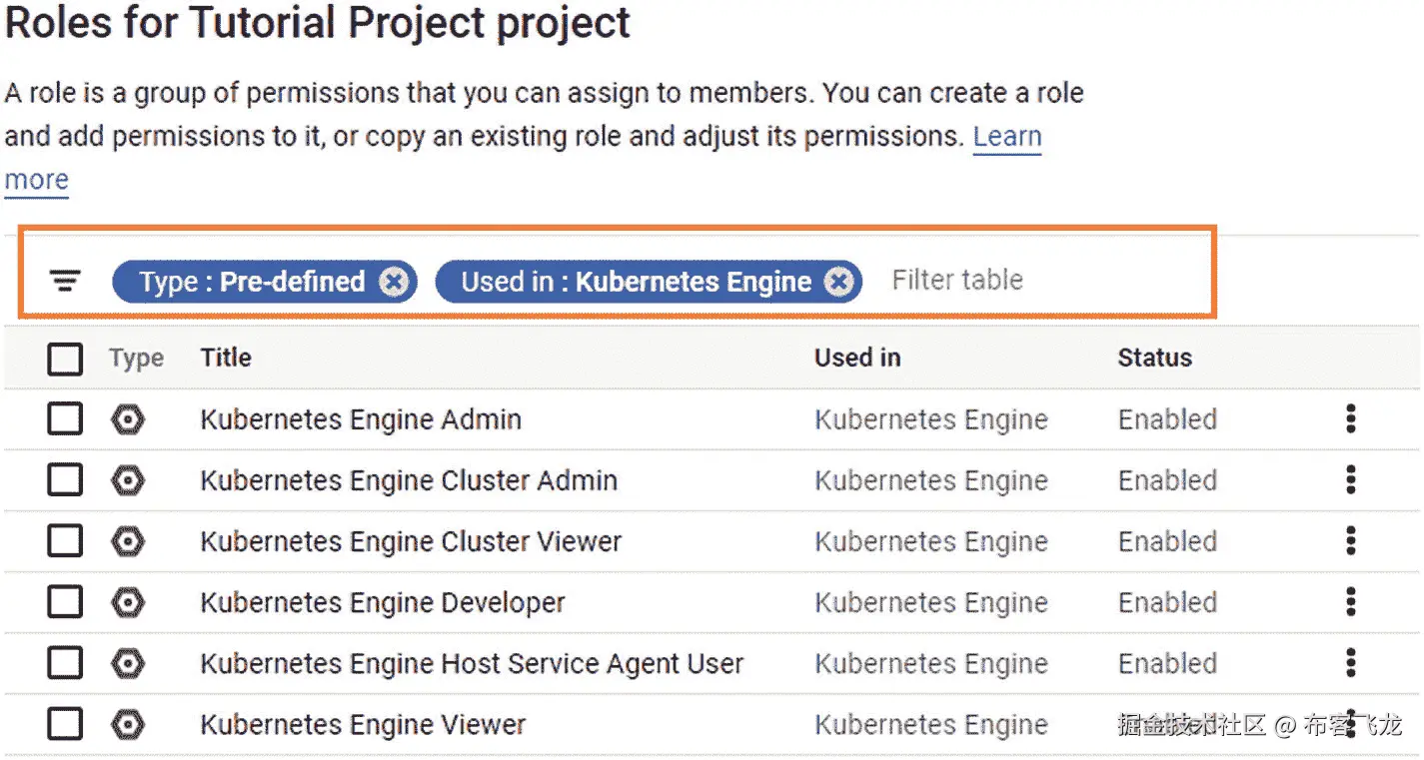Open more actions for Kubernetes Engine Cluster Viewer
Image resolution: width=1424 pixels, height=760 pixels.
click(1350, 541)
